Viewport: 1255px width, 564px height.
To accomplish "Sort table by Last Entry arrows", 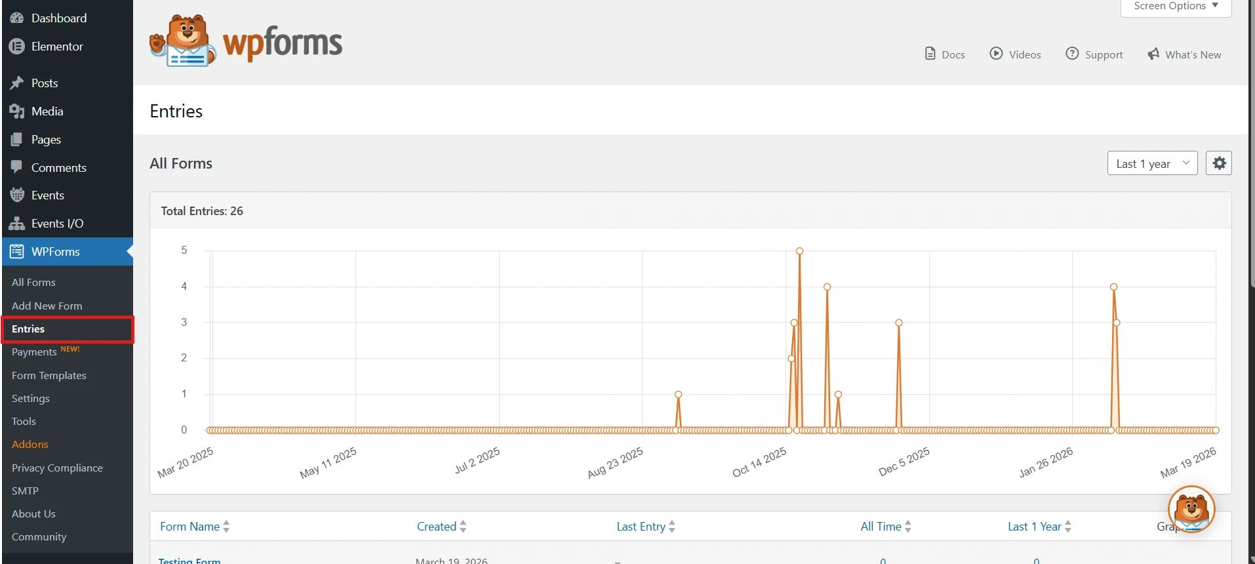I will pyautogui.click(x=672, y=527).
